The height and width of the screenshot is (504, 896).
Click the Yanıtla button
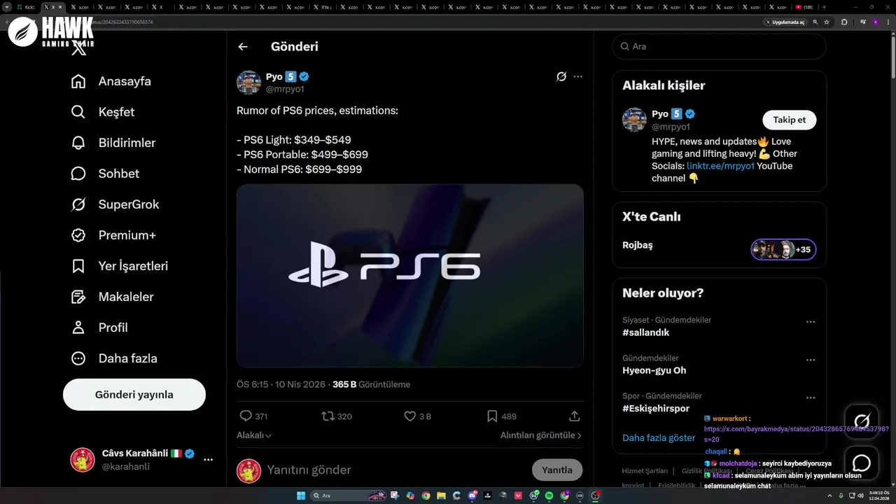coord(557,470)
